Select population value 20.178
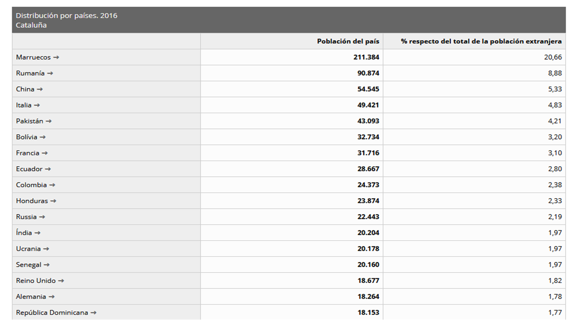The width and height of the screenshot is (570, 320). click(x=368, y=249)
